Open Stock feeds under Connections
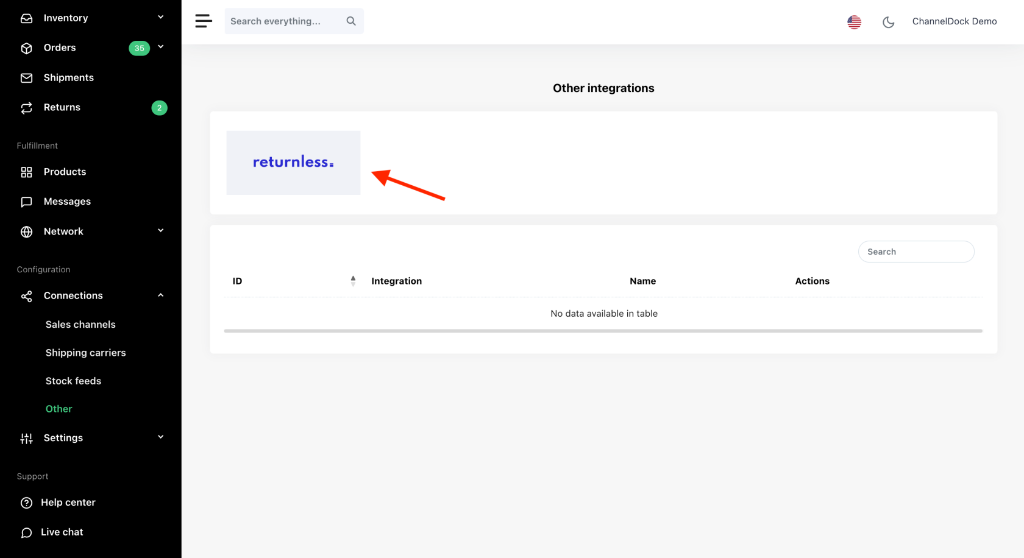Image resolution: width=1024 pixels, height=558 pixels. [x=74, y=381]
